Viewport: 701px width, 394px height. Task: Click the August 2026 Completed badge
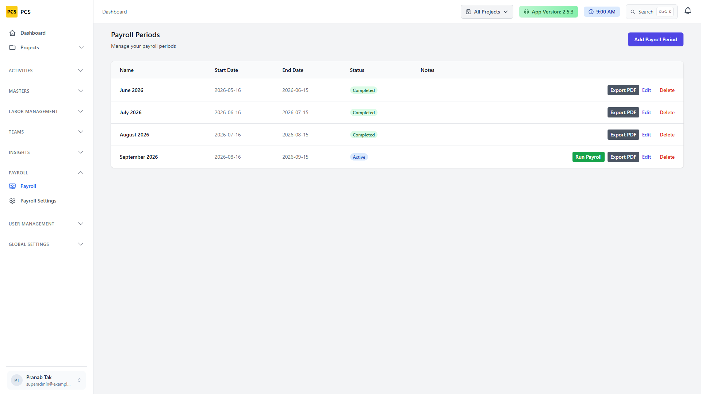click(364, 135)
